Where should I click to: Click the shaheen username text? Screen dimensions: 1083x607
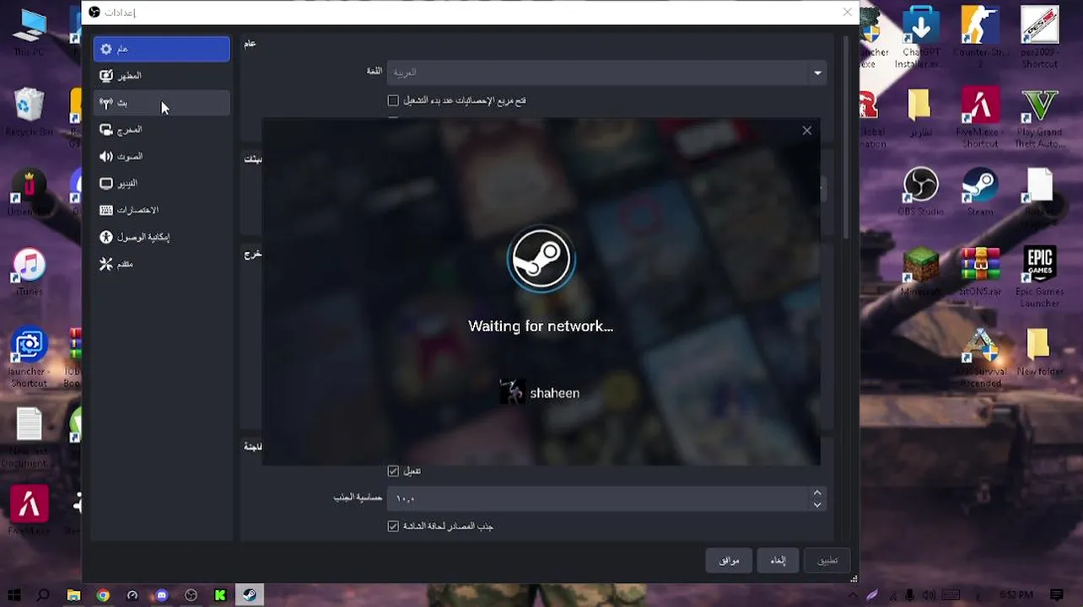554,393
